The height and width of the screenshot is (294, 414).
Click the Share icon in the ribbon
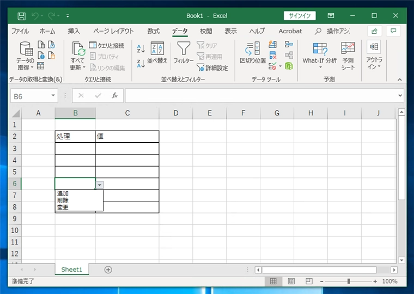point(374,31)
